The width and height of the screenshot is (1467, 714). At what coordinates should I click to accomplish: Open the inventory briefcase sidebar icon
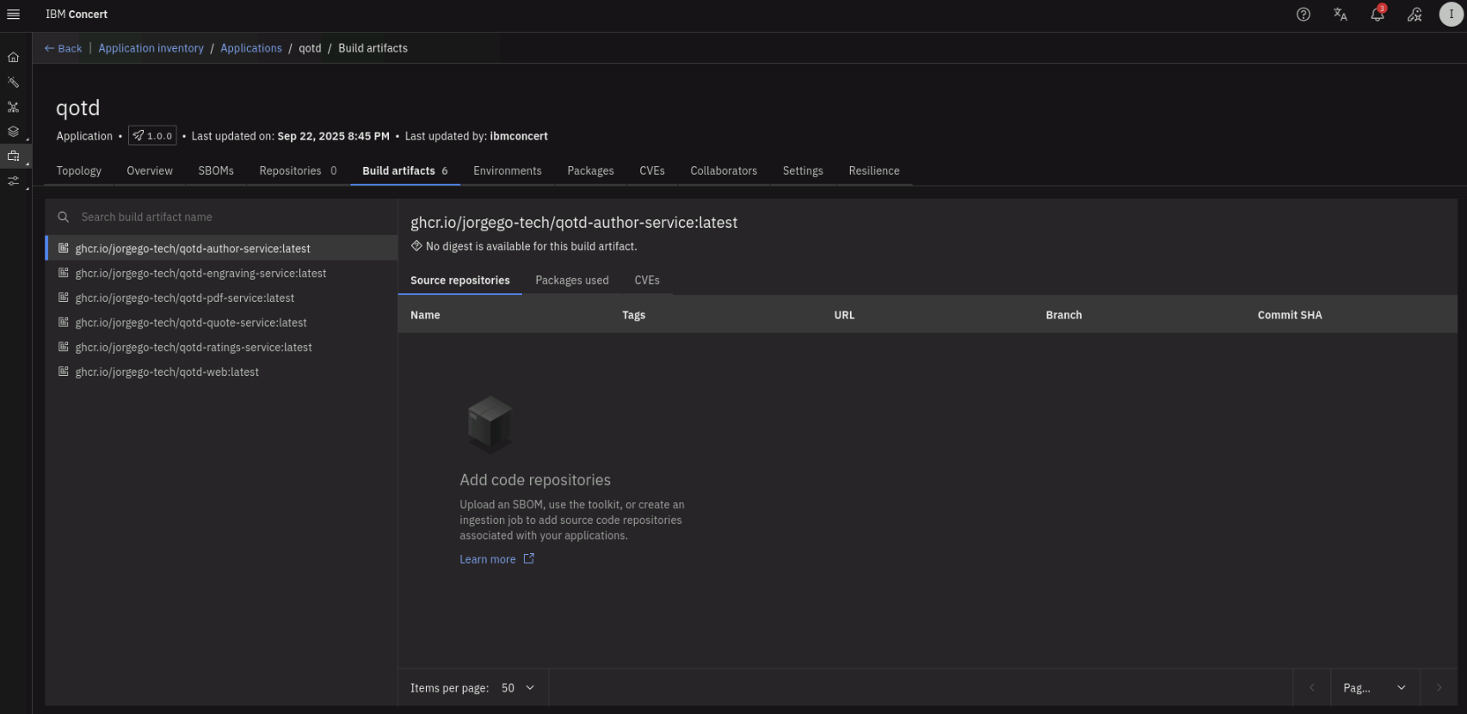click(x=13, y=157)
